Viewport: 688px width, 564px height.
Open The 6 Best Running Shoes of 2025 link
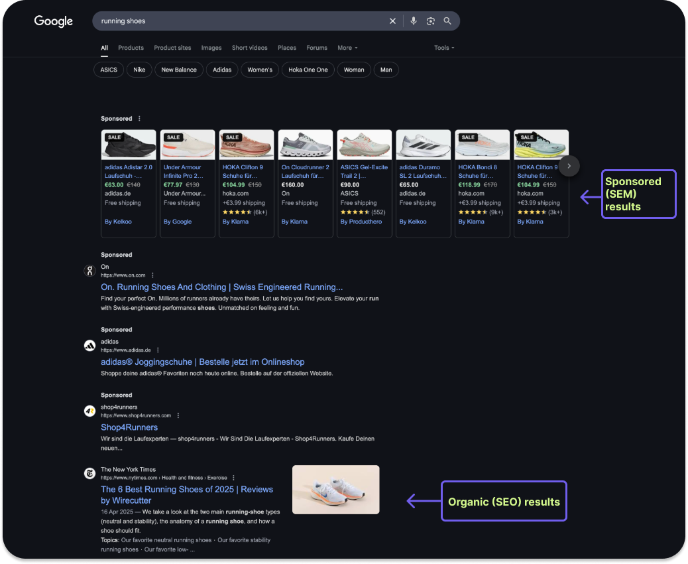pos(187,495)
